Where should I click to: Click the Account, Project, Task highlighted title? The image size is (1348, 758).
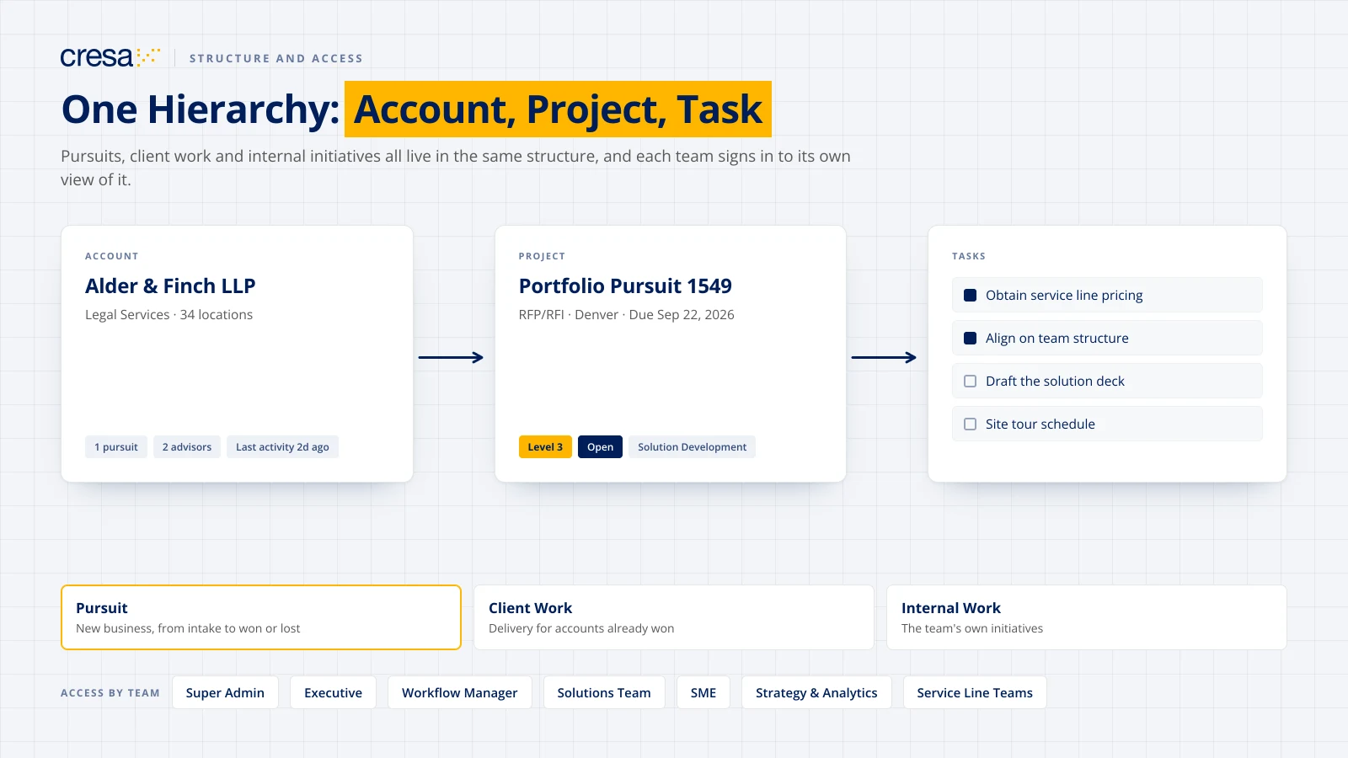[558, 109]
